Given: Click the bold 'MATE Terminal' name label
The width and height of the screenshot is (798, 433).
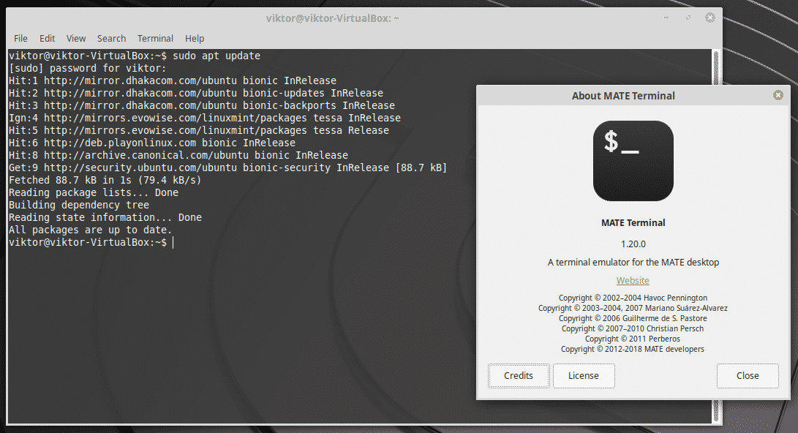Looking at the screenshot, I should [633, 223].
